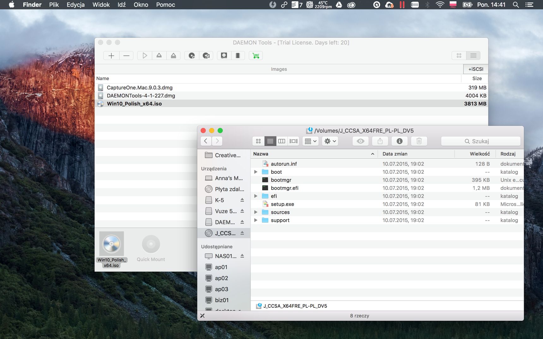The height and width of the screenshot is (339, 543).
Task: Click the Quick Mount drive
Action: click(x=151, y=248)
